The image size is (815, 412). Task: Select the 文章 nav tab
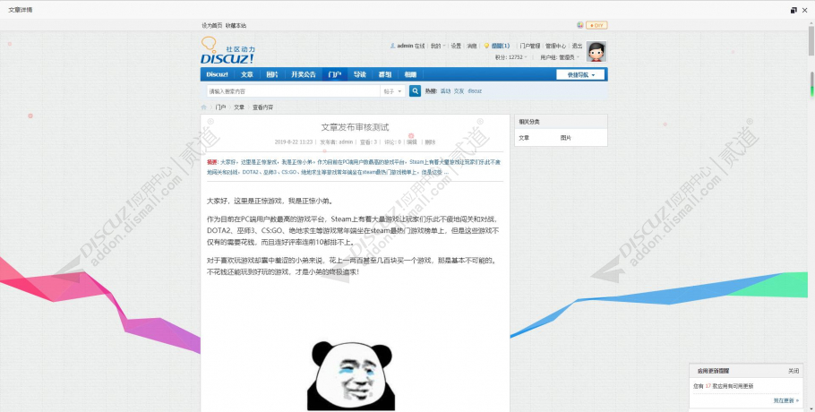[x=247, y=74]
